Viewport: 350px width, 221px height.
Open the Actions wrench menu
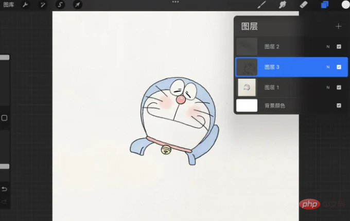click(x=25, y=5)
